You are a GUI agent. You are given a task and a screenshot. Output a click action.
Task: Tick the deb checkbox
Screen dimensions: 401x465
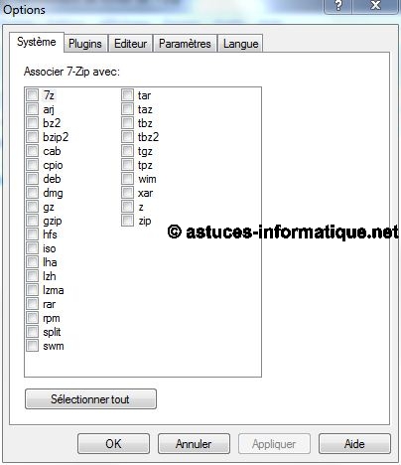(x=33, y=179)
